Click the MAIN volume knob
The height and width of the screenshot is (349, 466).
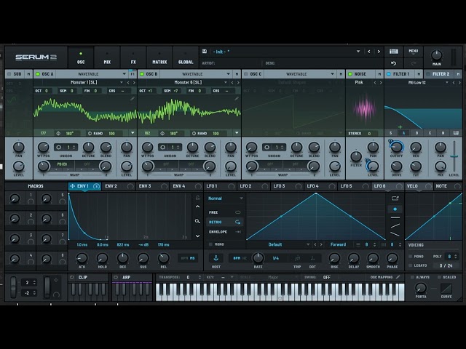click(x=436, y=55)
